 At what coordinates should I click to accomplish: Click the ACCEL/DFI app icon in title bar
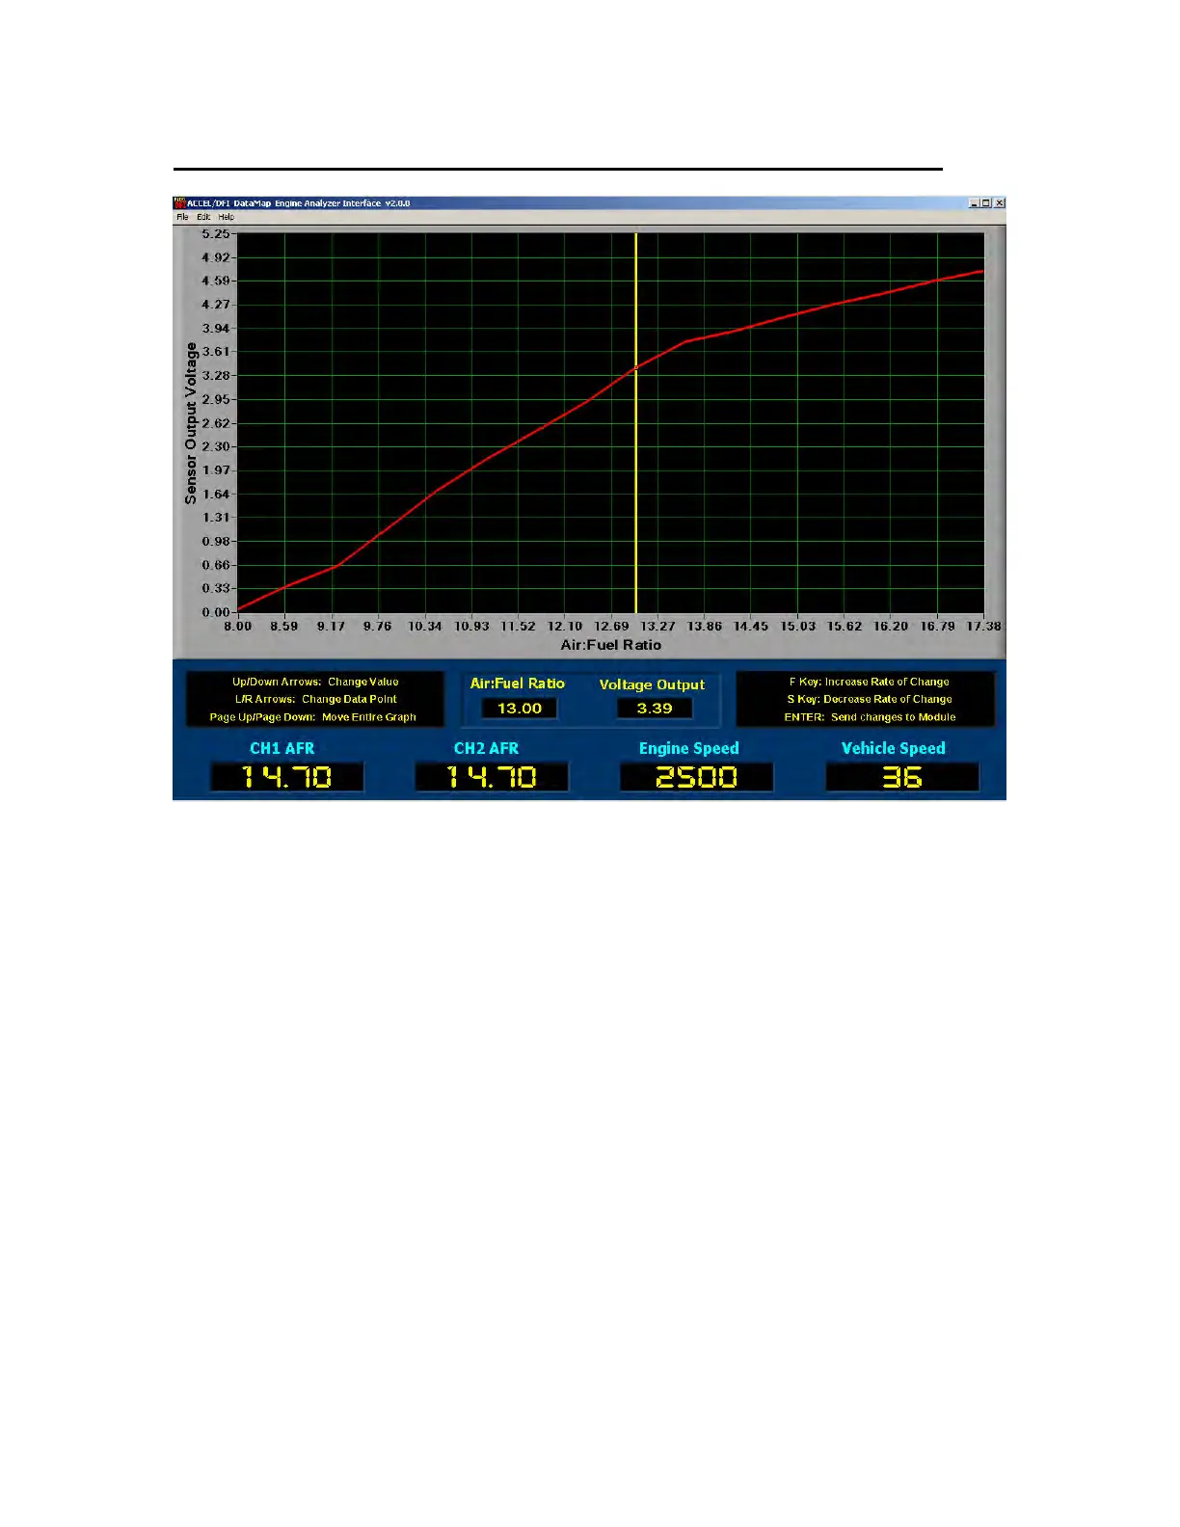(x=179, y=203)
